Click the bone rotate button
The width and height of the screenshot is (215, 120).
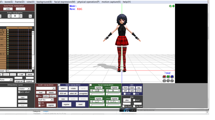point(73,88)
